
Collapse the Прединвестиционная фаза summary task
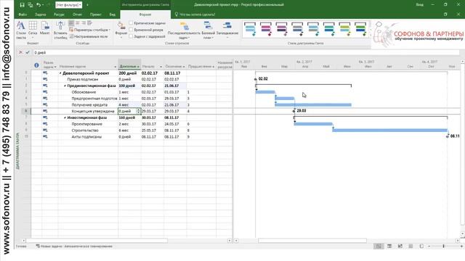(x=65, y=86)
